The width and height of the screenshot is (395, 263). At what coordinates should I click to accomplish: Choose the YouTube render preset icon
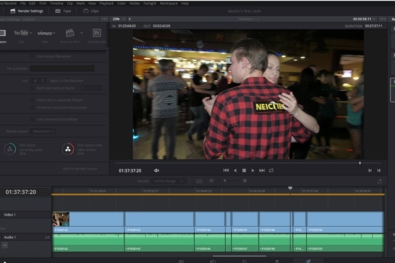(21, 33)
